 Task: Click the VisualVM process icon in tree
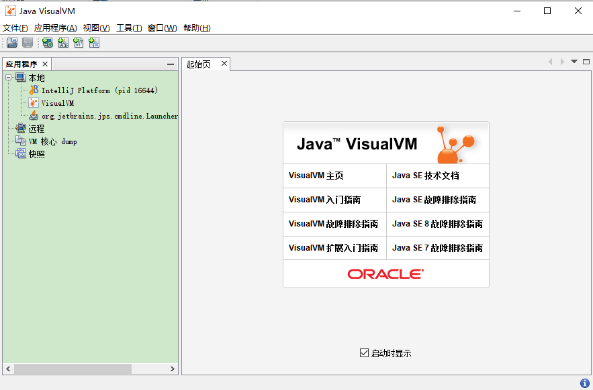34,103
